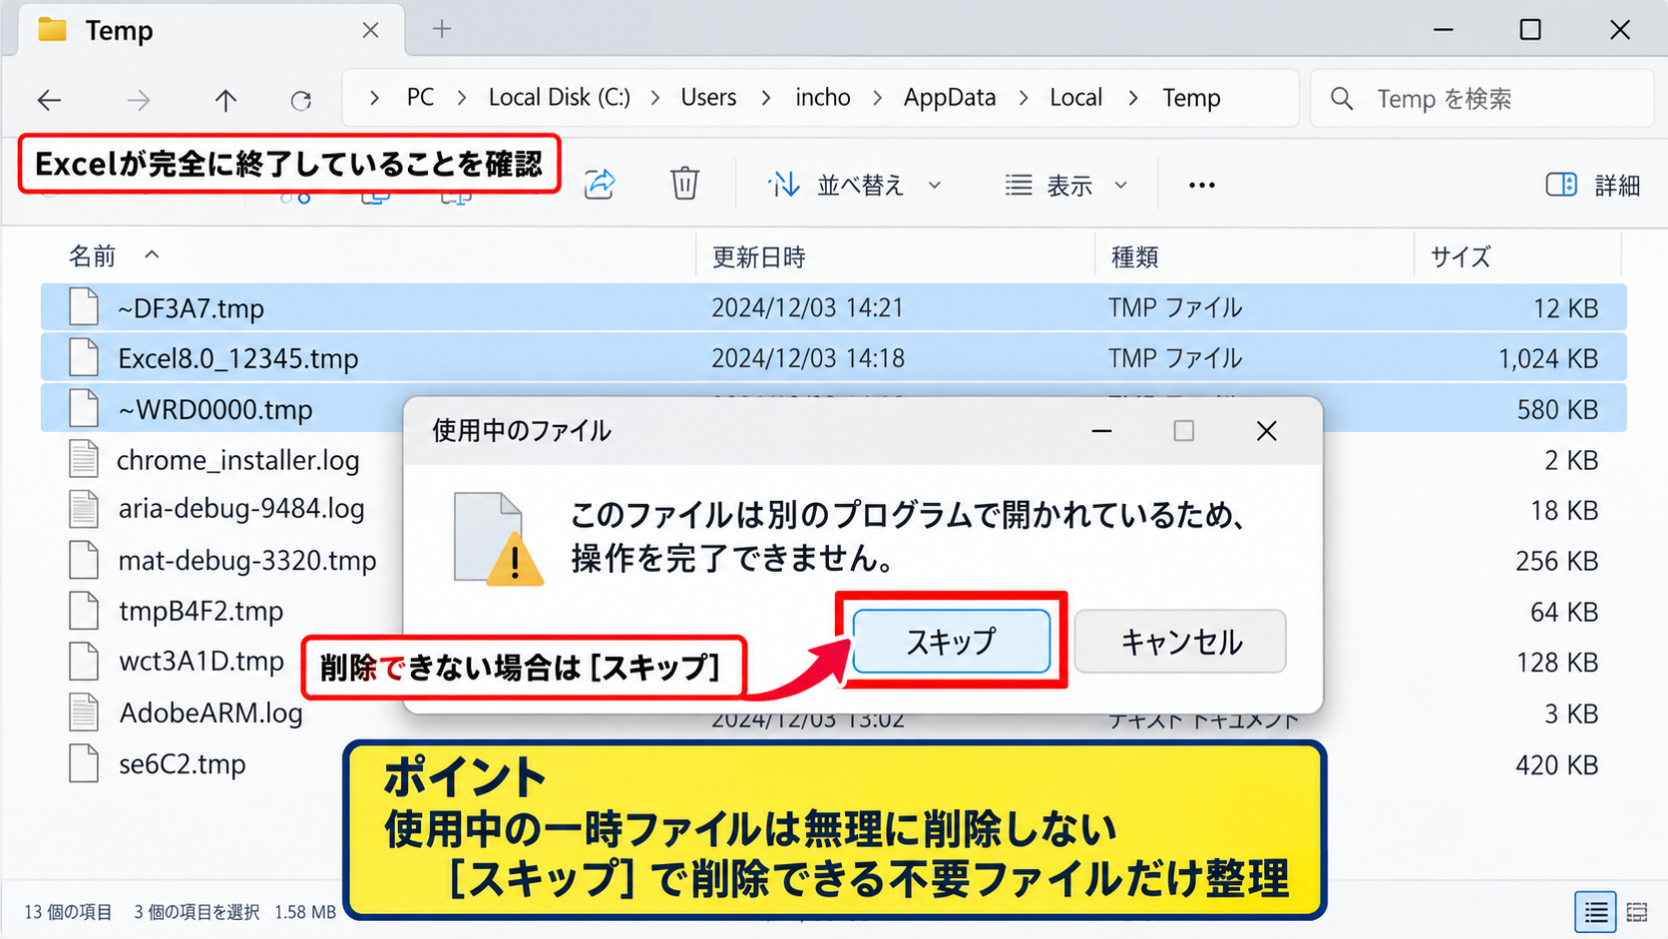Screen dimensions: 1668x939
Task: Sort by サイズ column header
Action: pyautogui.click(x=1460, y=256)
